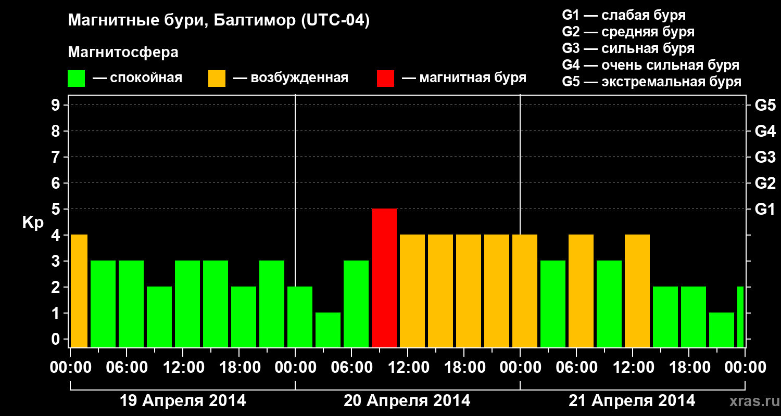Click the orange 'возбужденная' legend swatch
This screenshot has height=416, width=781.
click(217, 79)
